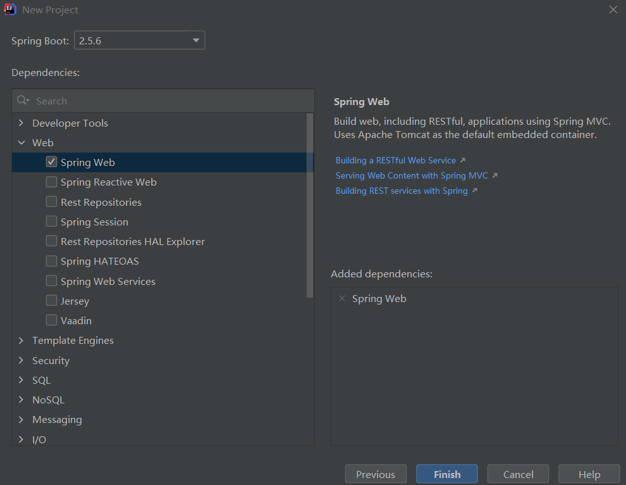Viewport: 626px width, 485px height.
Task: Expand the NoSQL category
Action: 21,400
